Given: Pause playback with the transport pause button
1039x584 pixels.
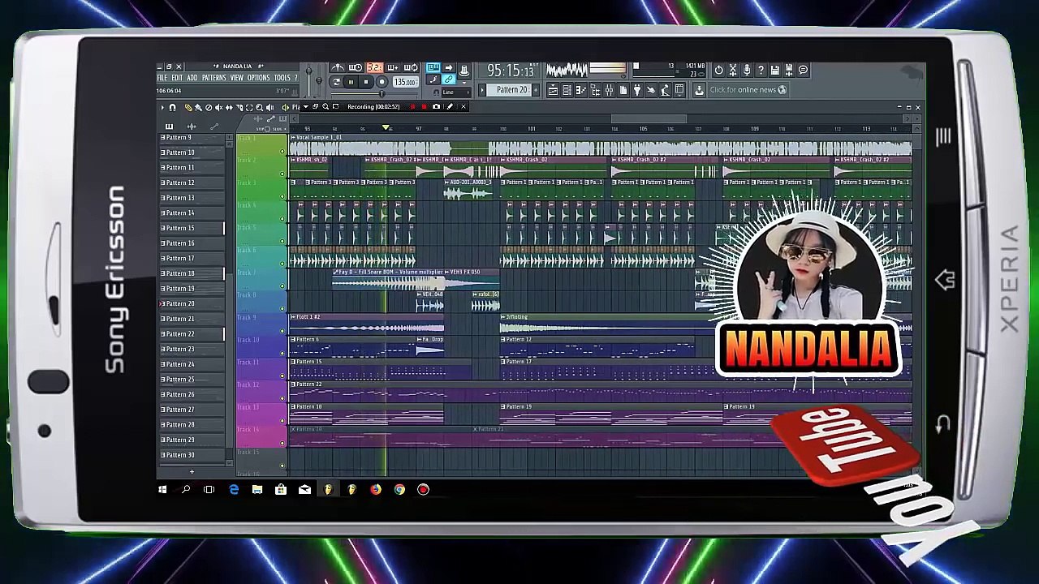Looking at the screenshot, I should [x=351, y=82].
